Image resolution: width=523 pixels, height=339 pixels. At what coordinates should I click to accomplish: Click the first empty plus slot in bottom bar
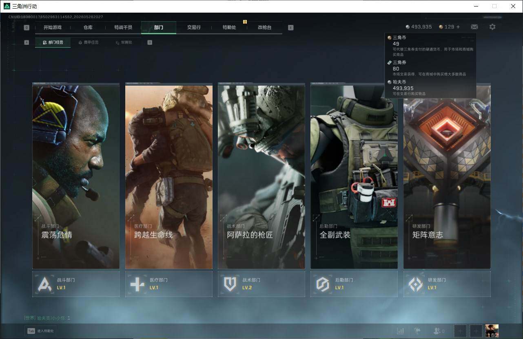460,331
